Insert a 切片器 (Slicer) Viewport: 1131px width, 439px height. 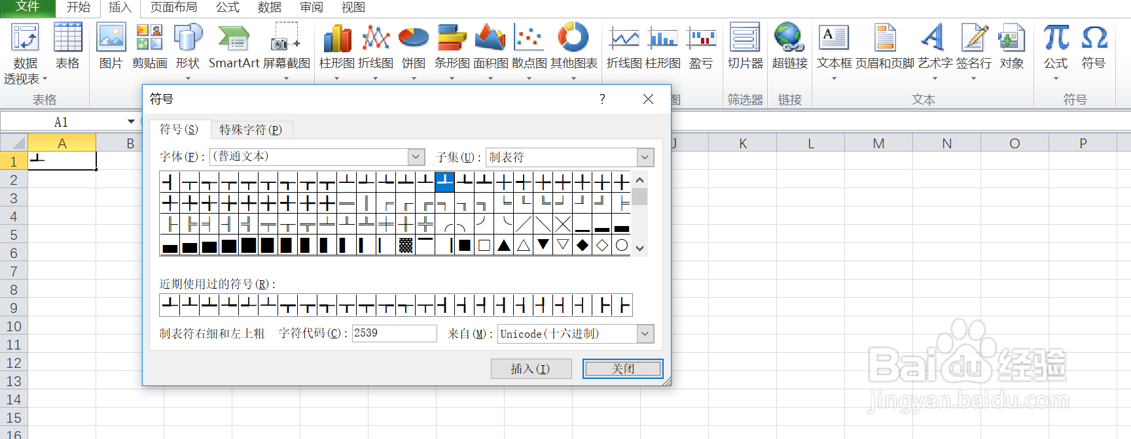coord(745,47)
